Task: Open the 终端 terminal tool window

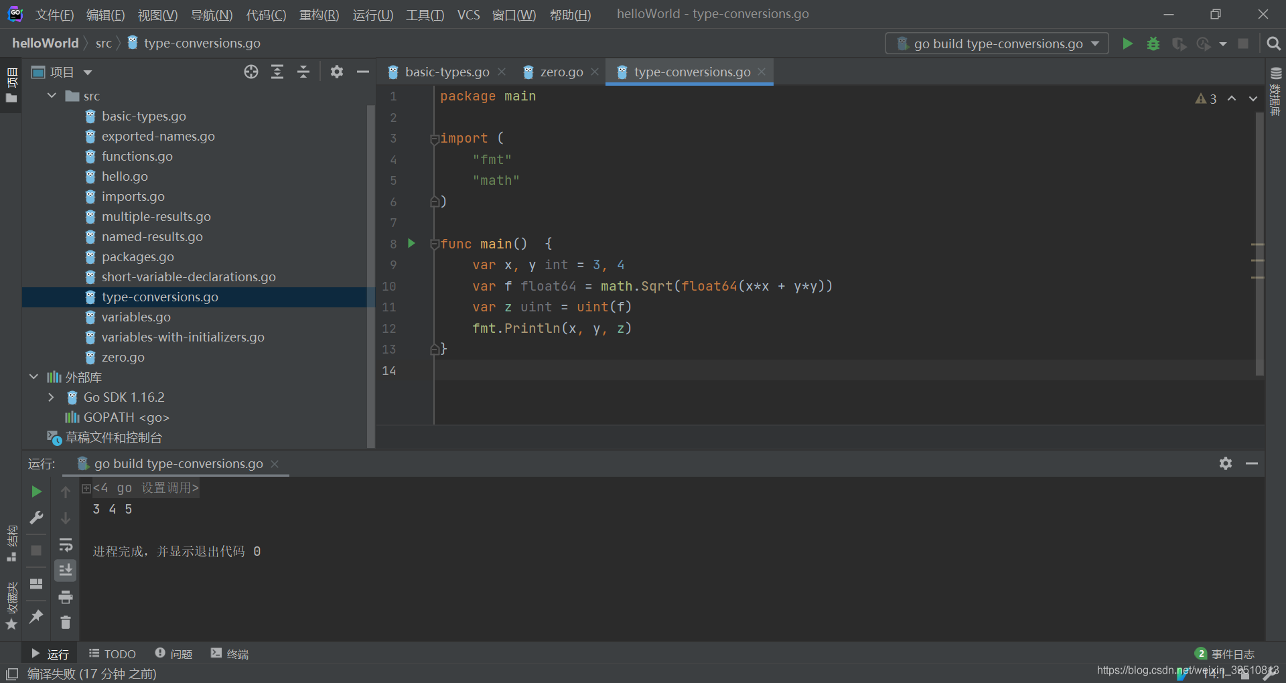Action: coord(230,654)
